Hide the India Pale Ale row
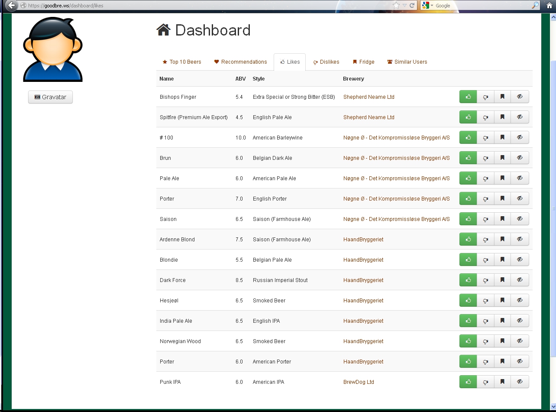 (520, 321)
